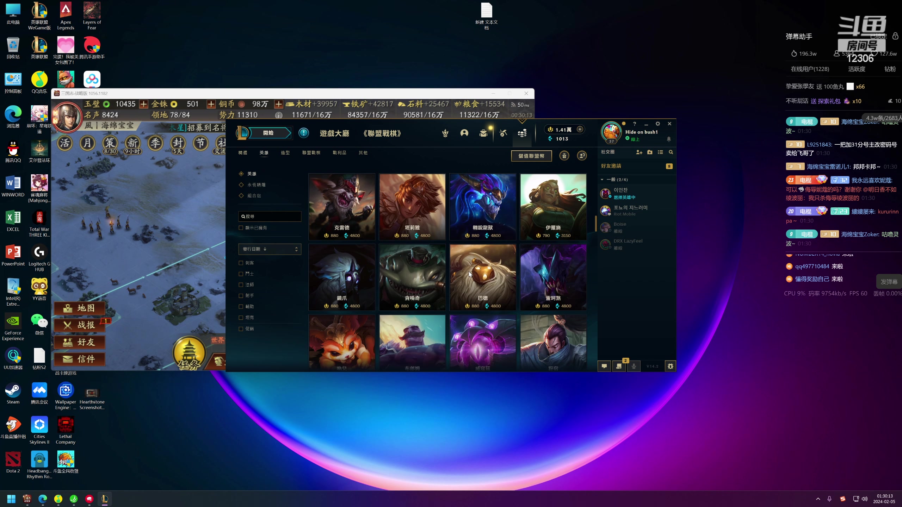The image size is (902, 507).
Task: Open the account icon beside gift icon
Action: point(582,156)
